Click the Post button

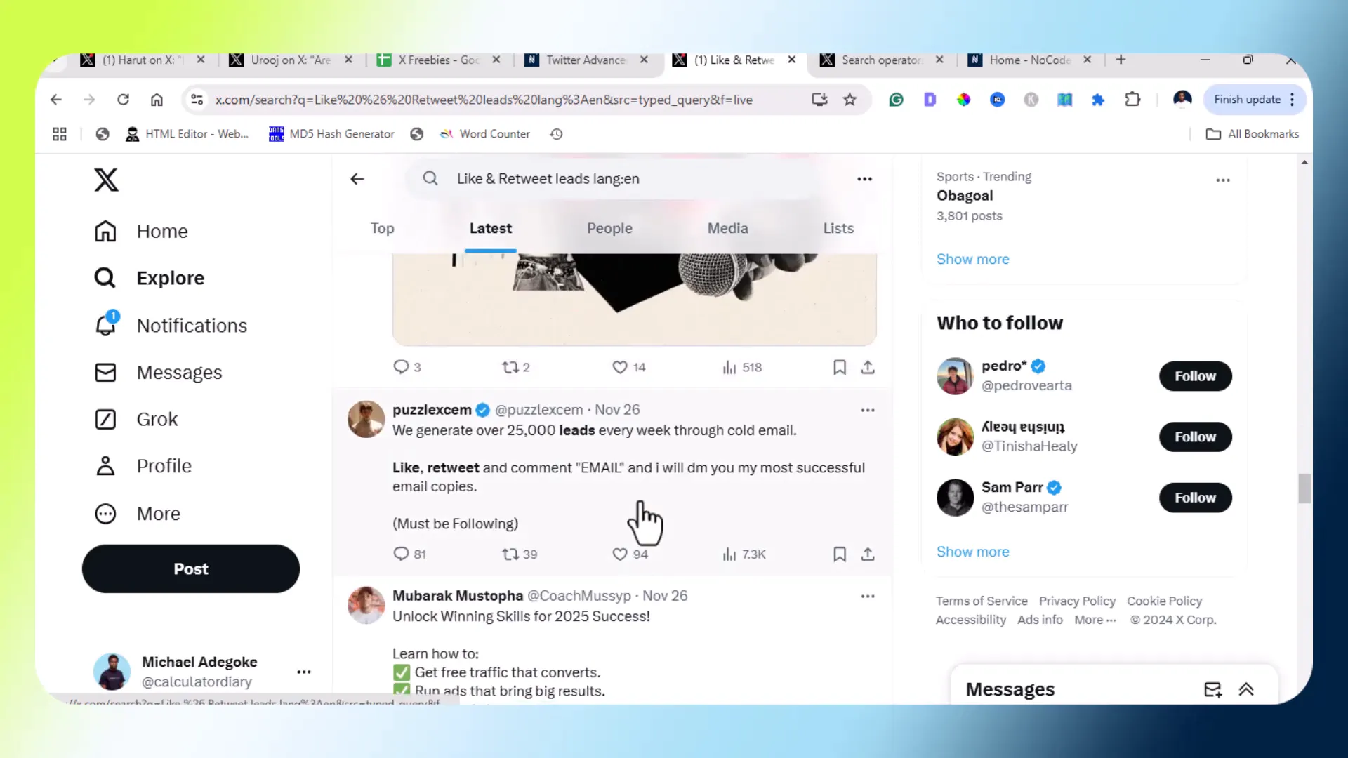191,568
